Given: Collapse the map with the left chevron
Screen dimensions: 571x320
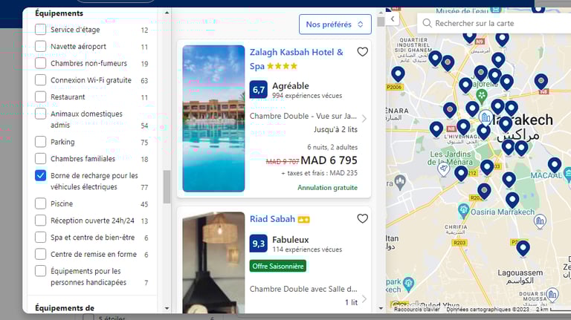Looking at the screenshot, I should pos(393,19).
